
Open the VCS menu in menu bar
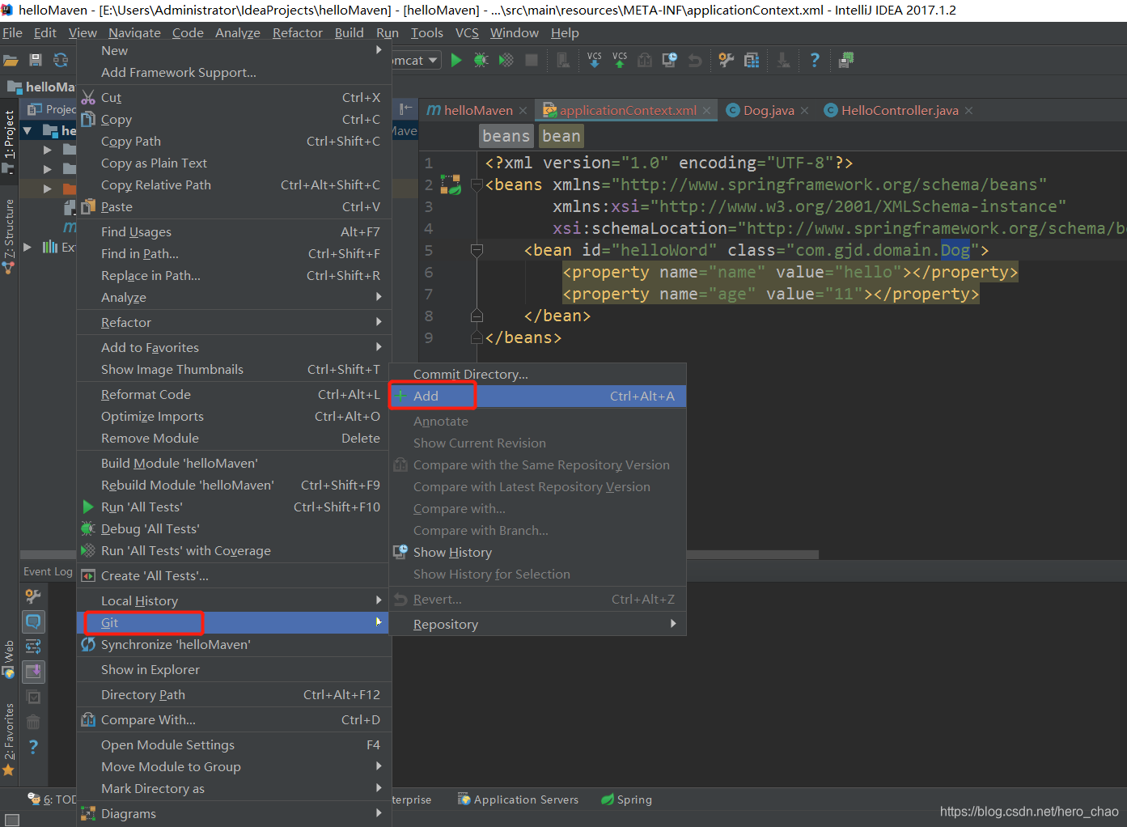[x=467, y=33]
